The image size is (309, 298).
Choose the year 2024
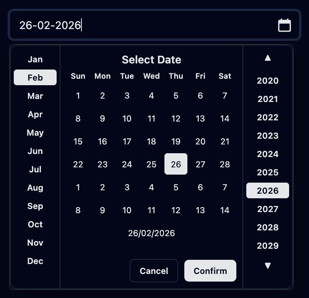267,154
